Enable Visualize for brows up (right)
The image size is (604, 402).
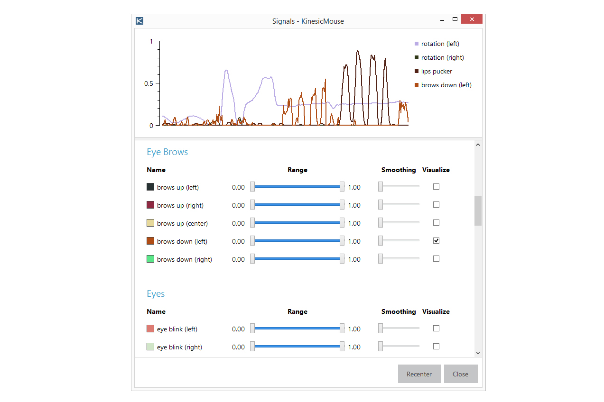(436, 205)
